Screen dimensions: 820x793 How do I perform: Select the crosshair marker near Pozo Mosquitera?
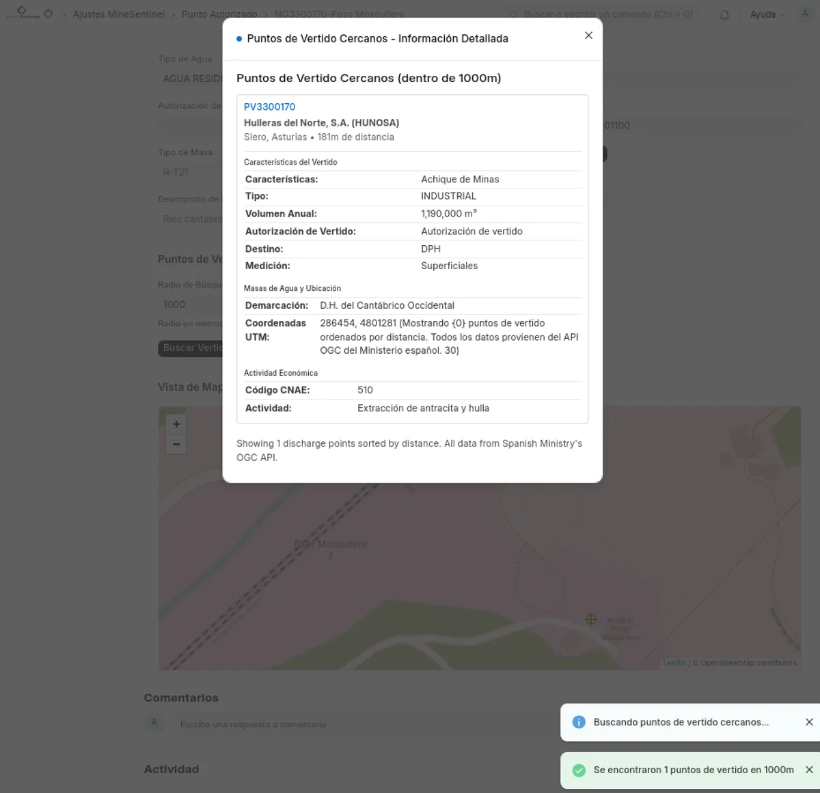pos(590,619)
